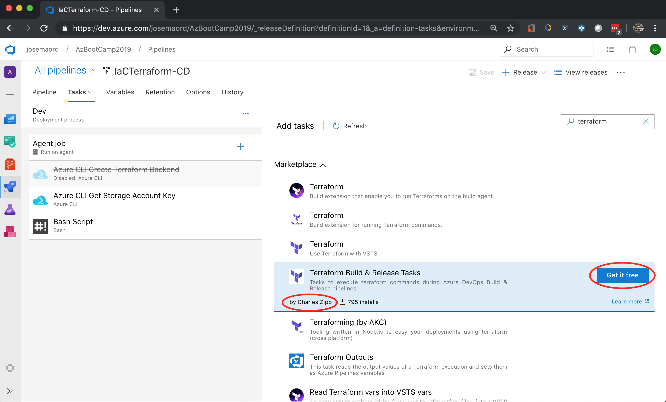
Task: Open Artifacts icon in sidebar
Action: click(10, 232)
